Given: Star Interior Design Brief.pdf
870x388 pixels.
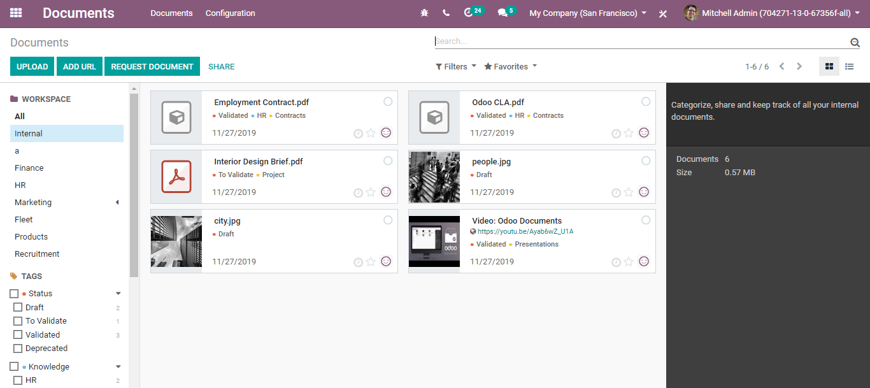Looking at the screenshot, I should [x=371, y=192].
